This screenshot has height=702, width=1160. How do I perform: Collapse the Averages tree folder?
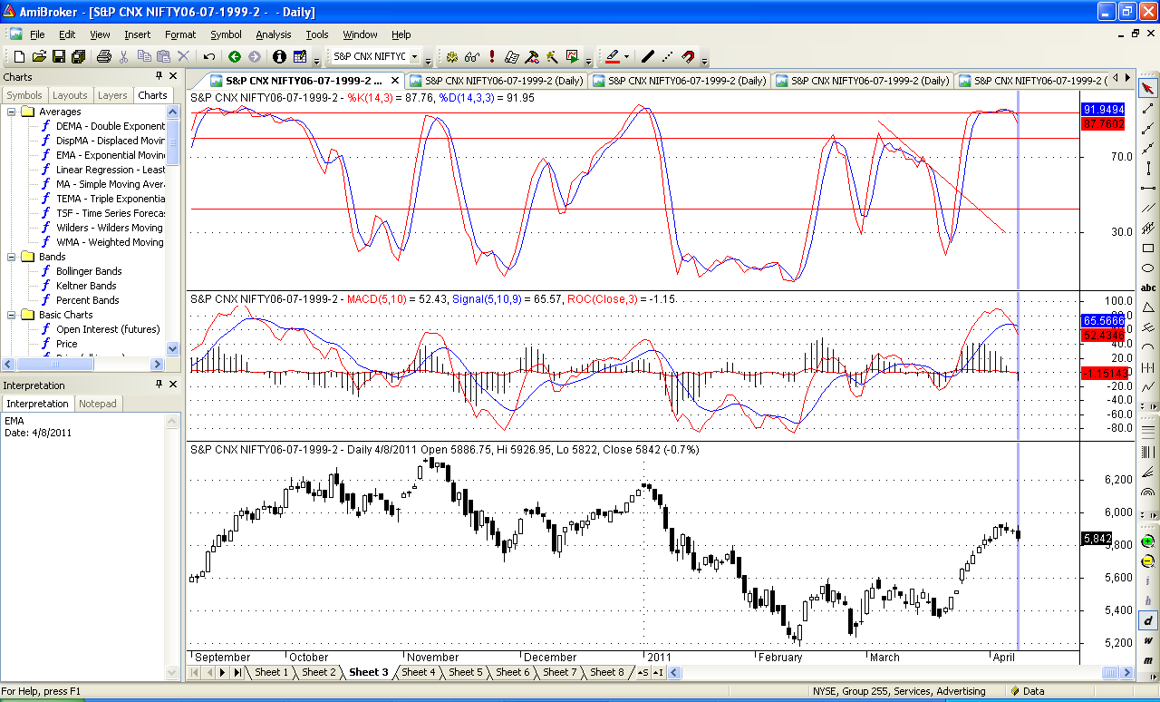click(x=12, y=112)
